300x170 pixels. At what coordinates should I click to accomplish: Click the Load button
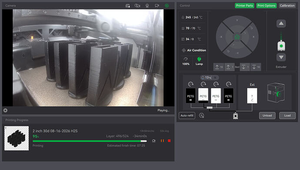coord(287,116)
